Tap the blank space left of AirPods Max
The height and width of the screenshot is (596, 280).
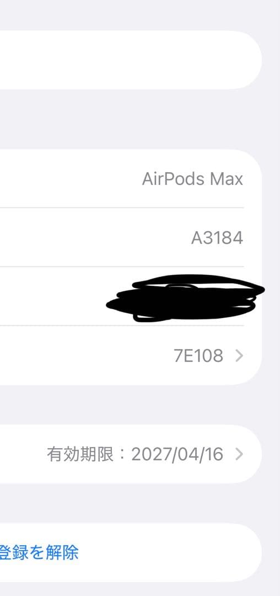pyautogui.click(x=70, y=179)
